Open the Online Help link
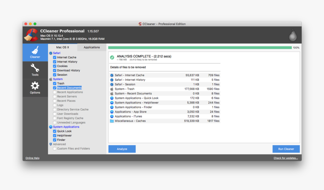324x190 pixels. (x=32, y=158)
